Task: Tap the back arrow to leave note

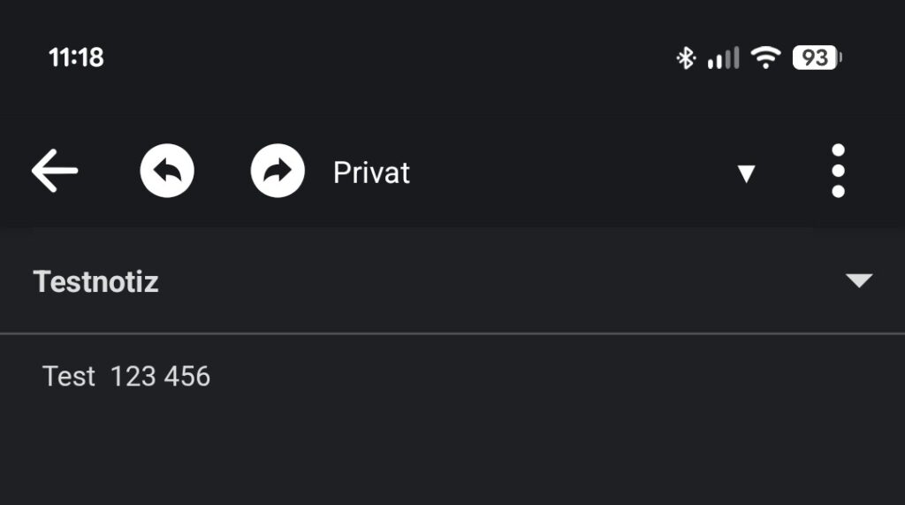Action: tap(55, 171)
